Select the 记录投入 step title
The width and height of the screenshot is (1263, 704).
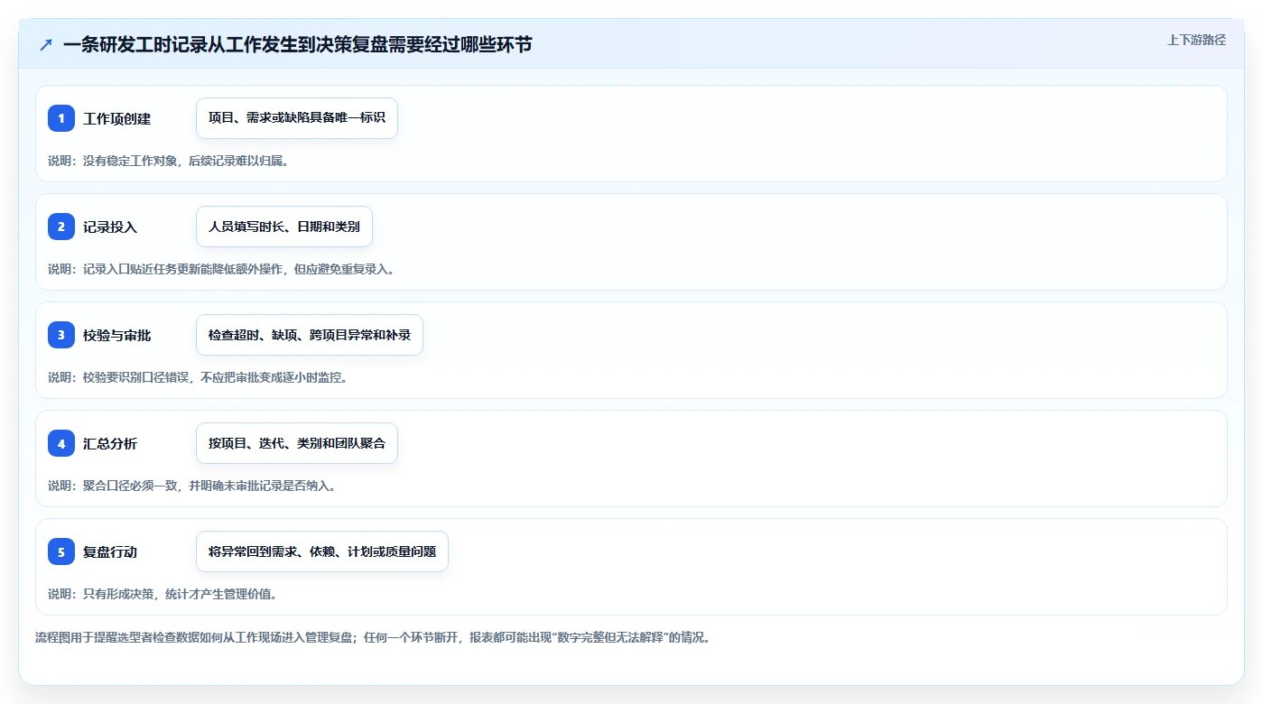pyautogui.click(x=110, y=227)
